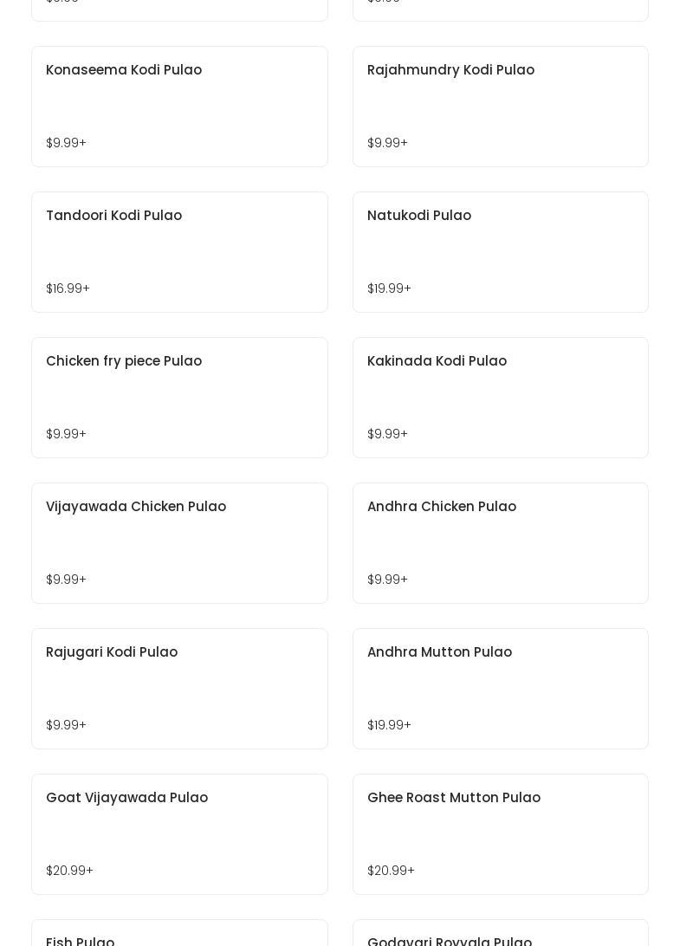Image resolution: width=680 pixels, height=946 pixels.
Task: Open the Konaseema Kodi Pulao item
Action: (x=179, y=107)
